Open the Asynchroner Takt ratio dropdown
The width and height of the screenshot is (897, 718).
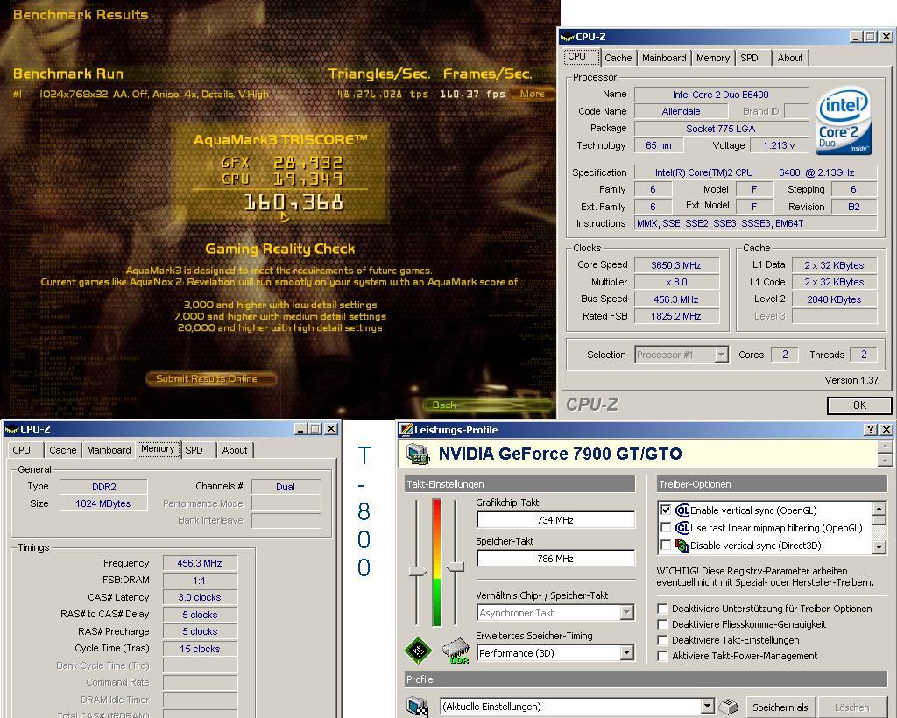[x=627, y=613]
